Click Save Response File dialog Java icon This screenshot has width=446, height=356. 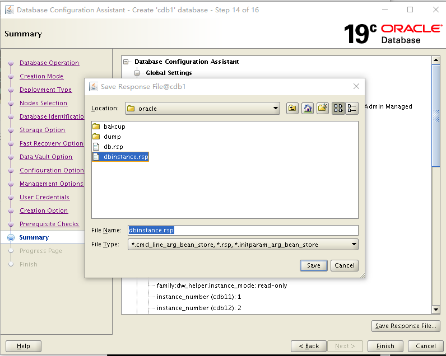[94, 86]
